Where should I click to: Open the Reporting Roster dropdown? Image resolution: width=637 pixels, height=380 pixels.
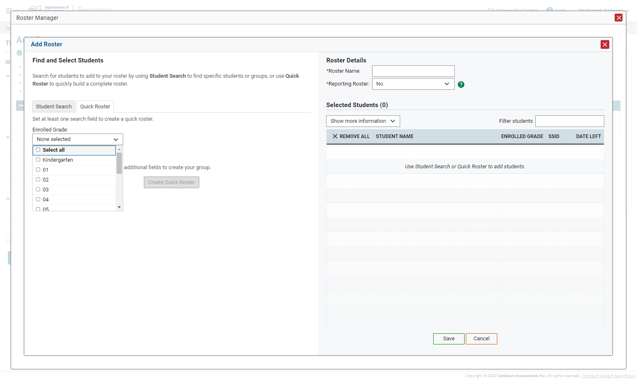[x=413, y=84]
